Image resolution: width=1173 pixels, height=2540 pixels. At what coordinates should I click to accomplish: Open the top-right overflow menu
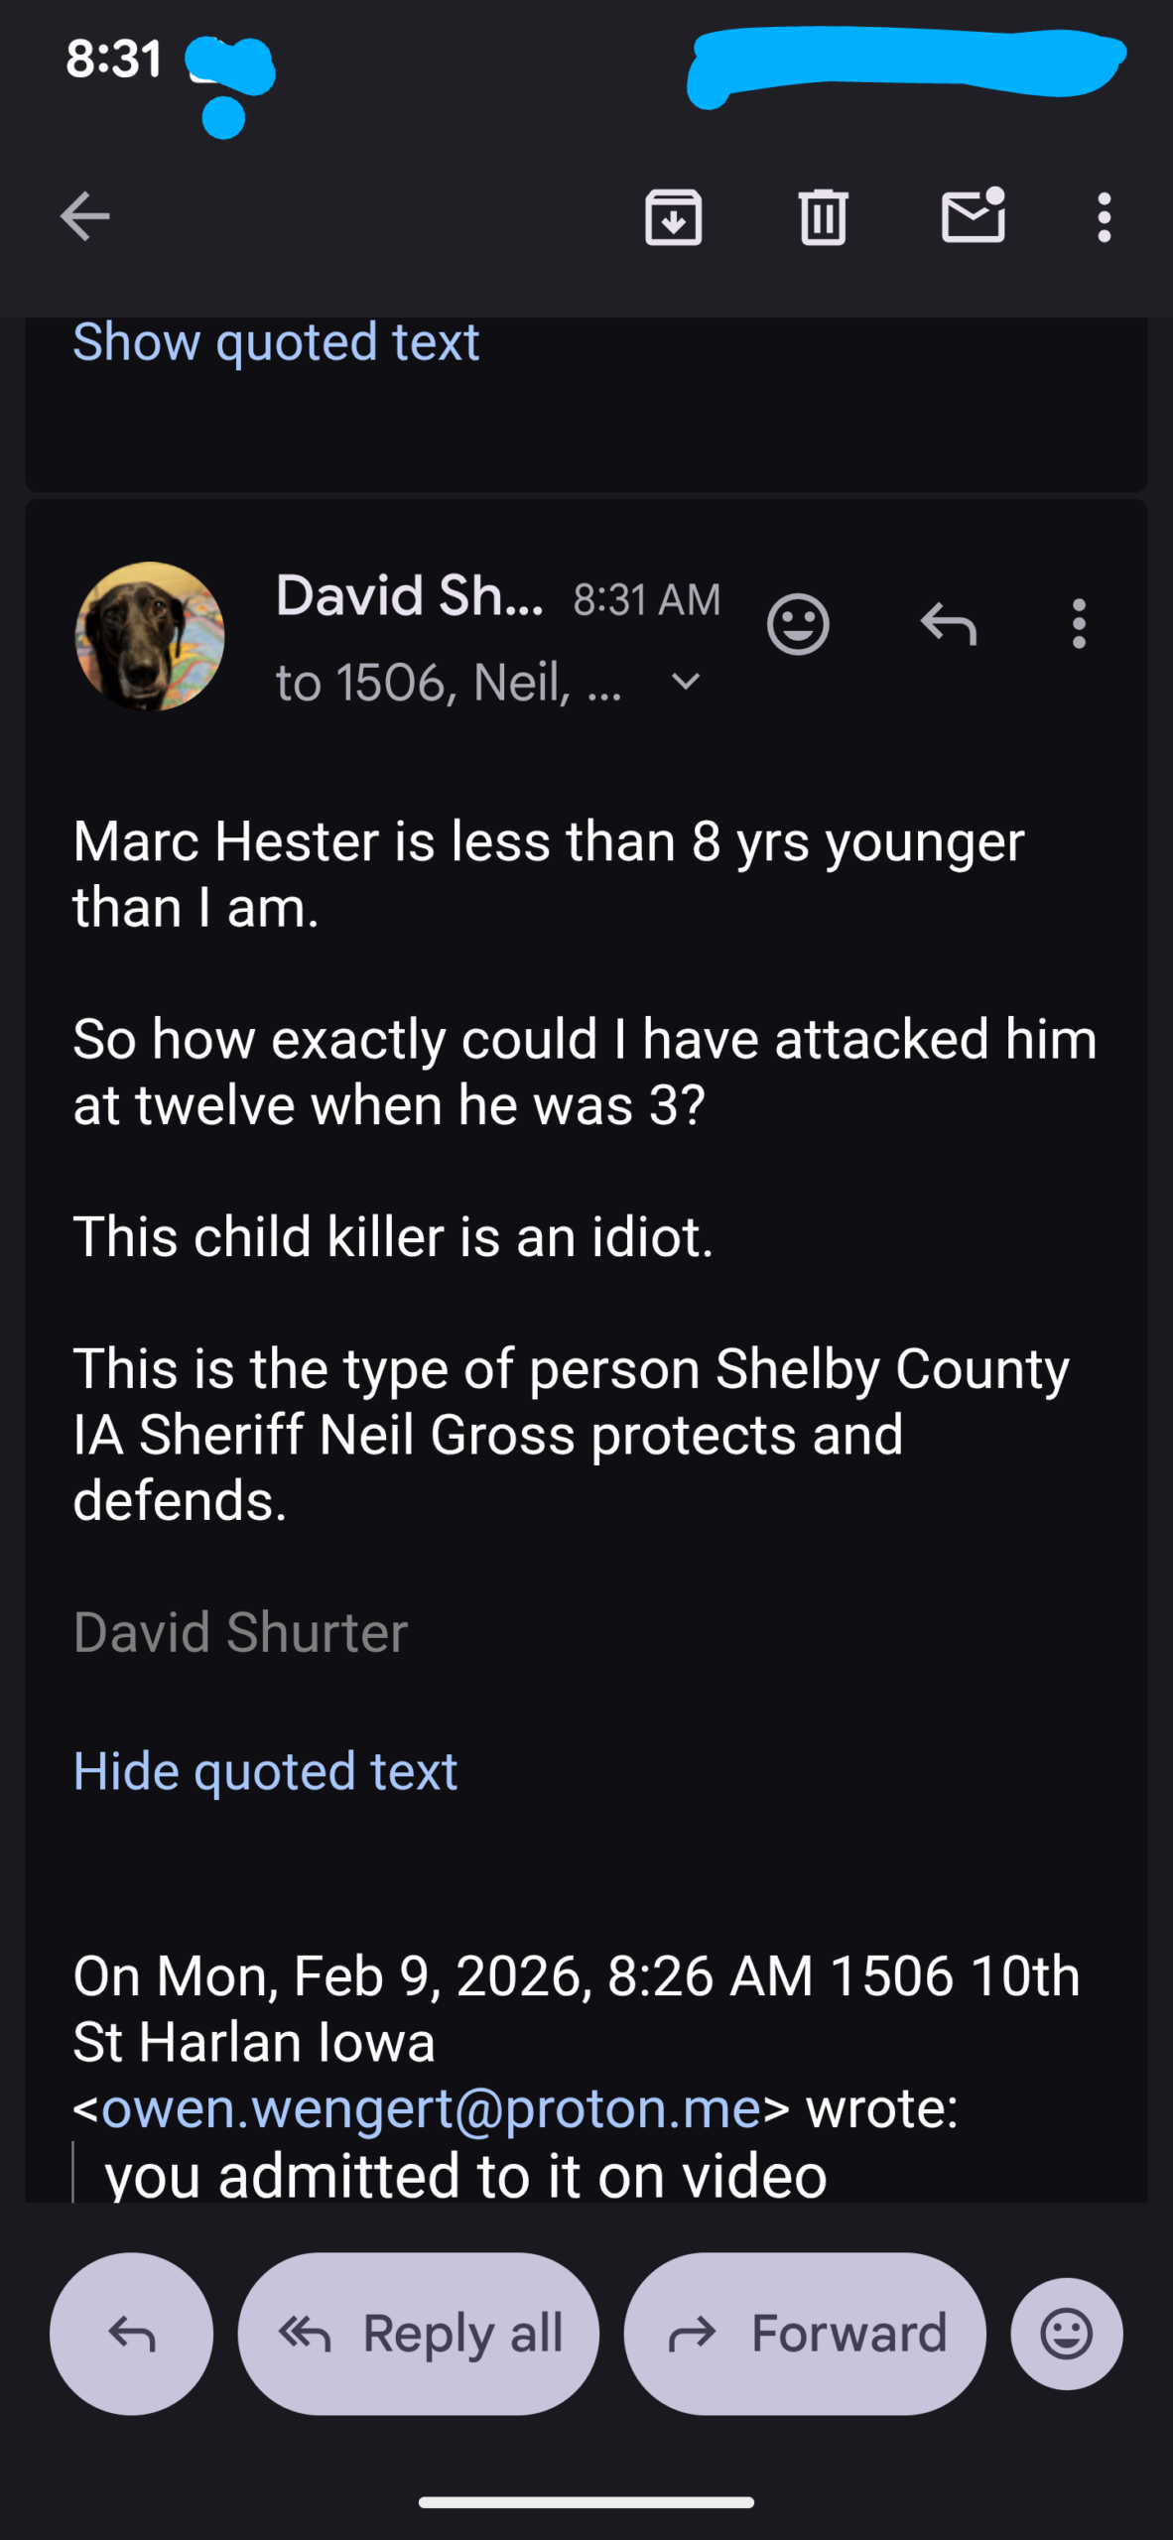point(1104,216)
